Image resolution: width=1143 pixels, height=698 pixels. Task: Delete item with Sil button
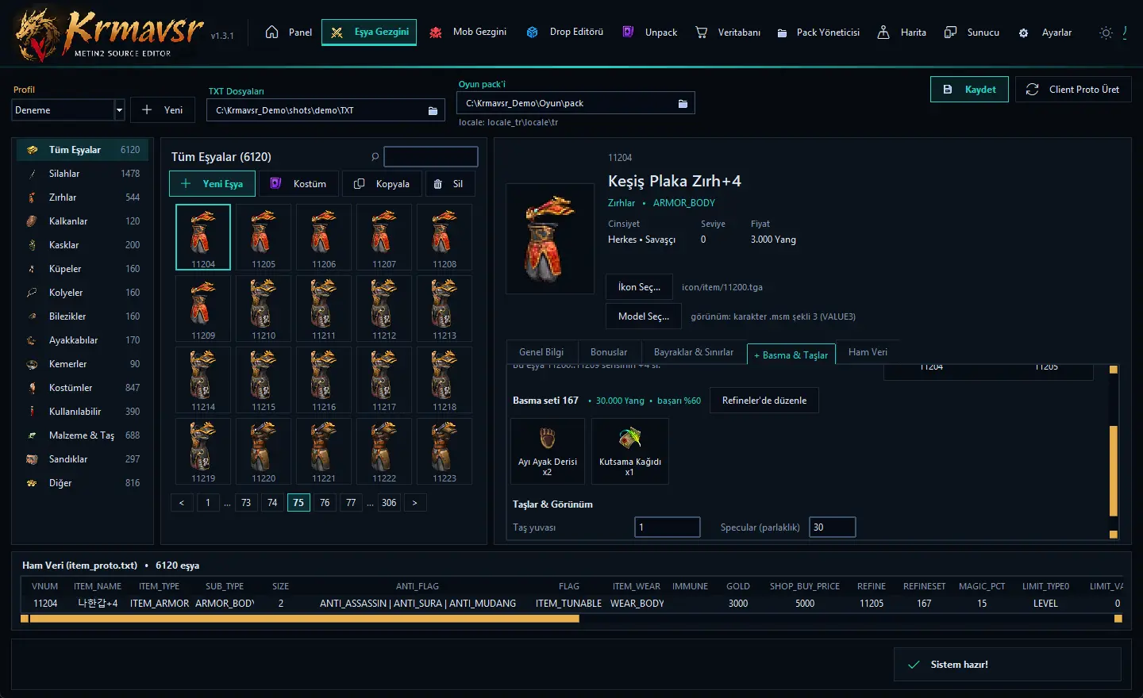click(x=448, y=184)
